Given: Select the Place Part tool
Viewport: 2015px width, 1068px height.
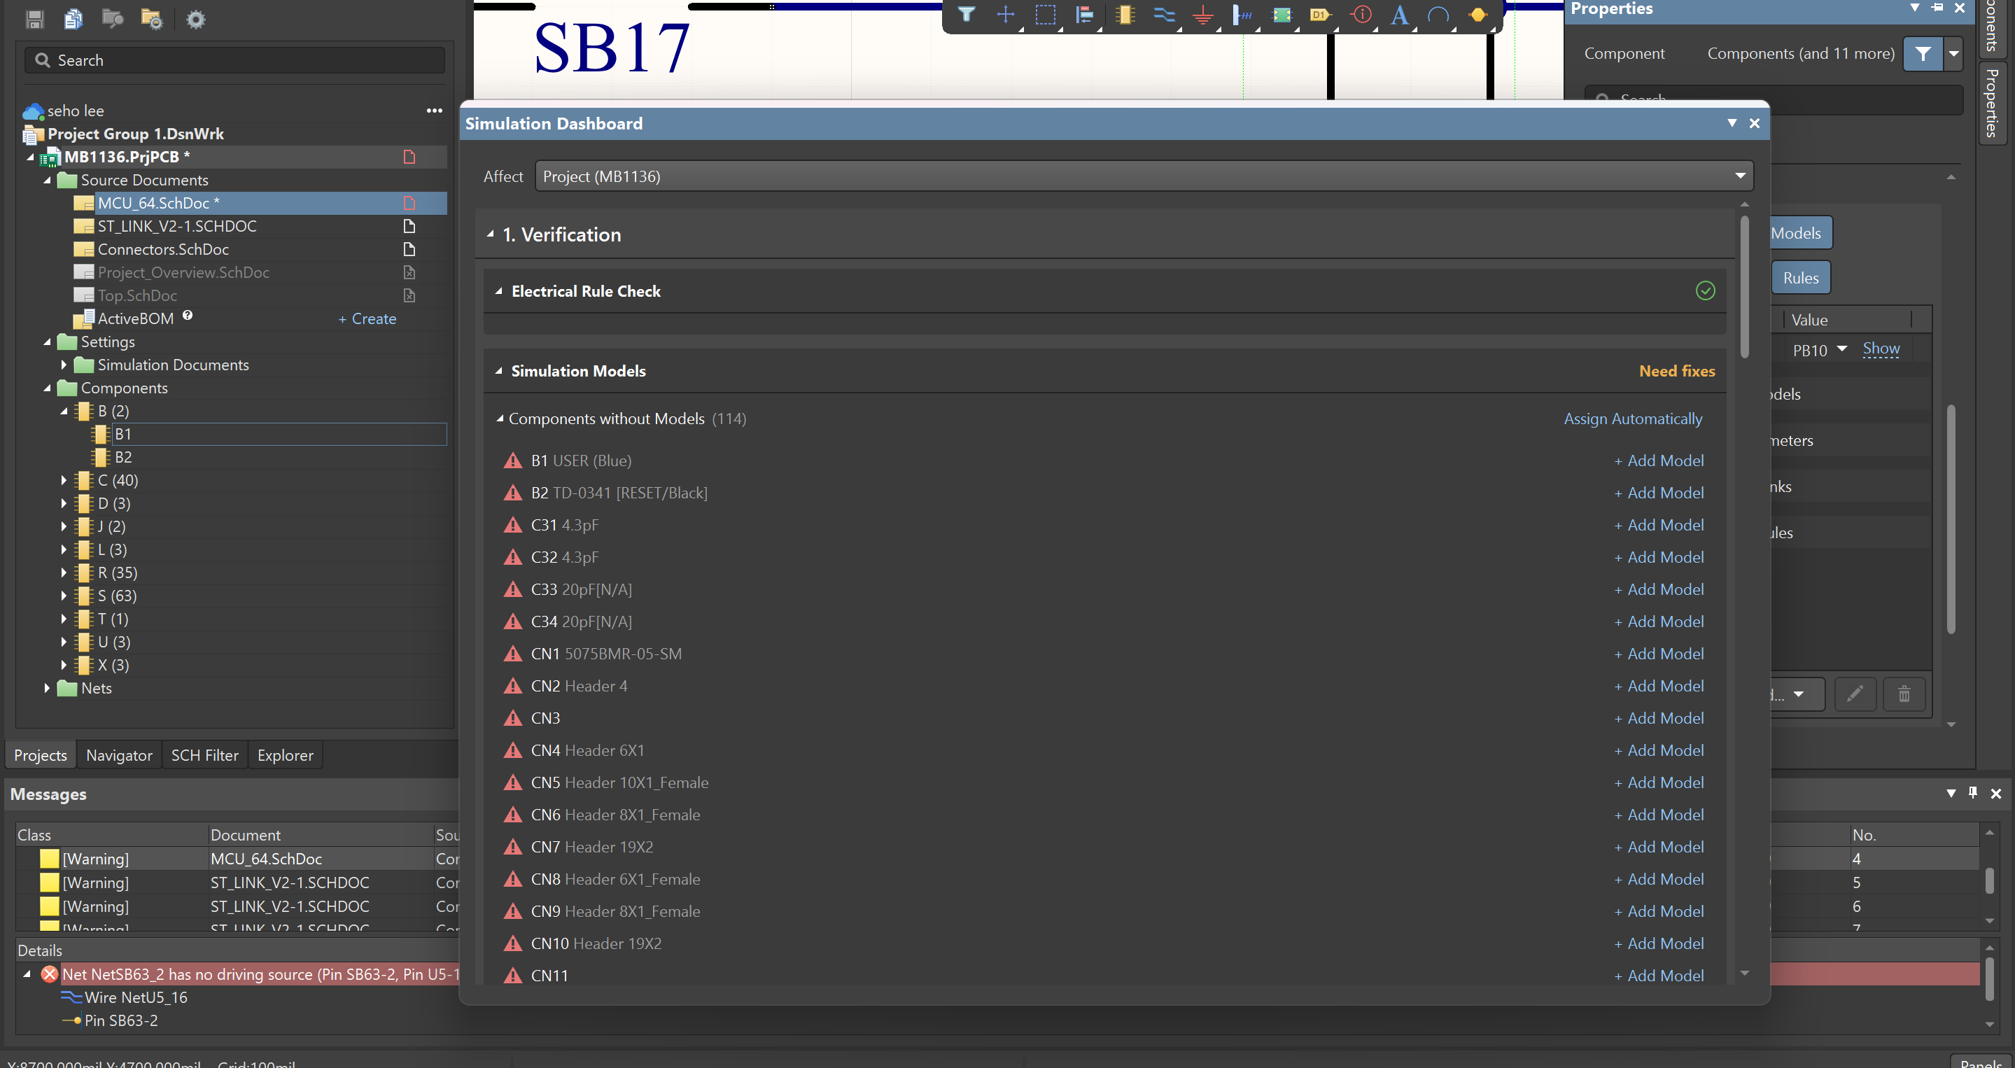Looking at the screenshot, I should click(x=1125, y=15).
